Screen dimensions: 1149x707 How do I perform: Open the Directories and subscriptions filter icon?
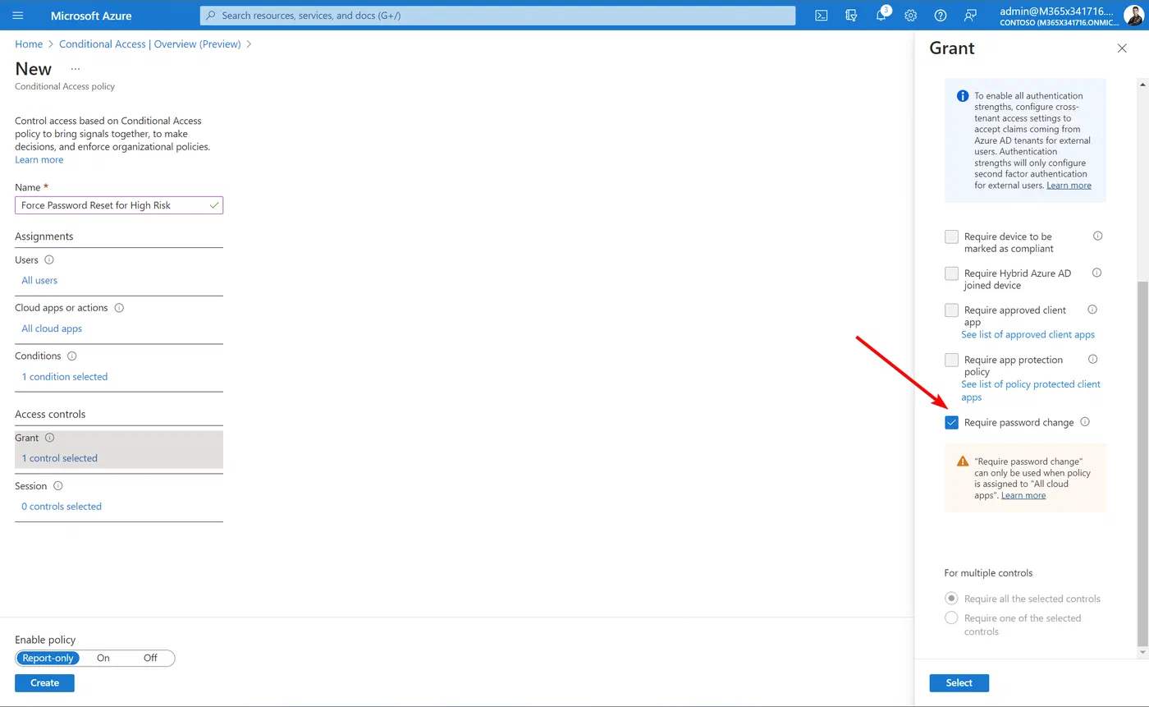(851, 16)
